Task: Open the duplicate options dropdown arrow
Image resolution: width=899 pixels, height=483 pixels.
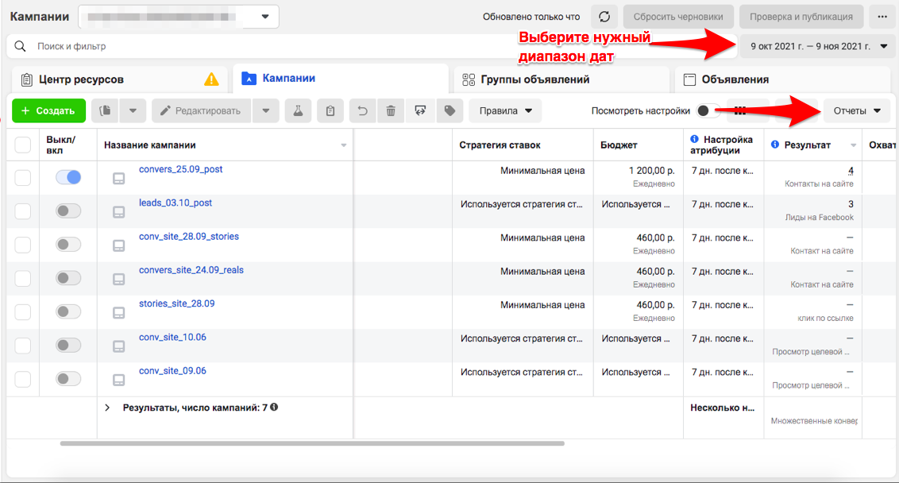Action: tap(133, 110)
